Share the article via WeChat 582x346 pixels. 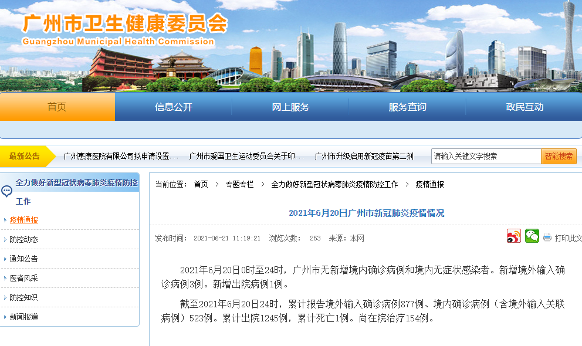pos(532,235)
